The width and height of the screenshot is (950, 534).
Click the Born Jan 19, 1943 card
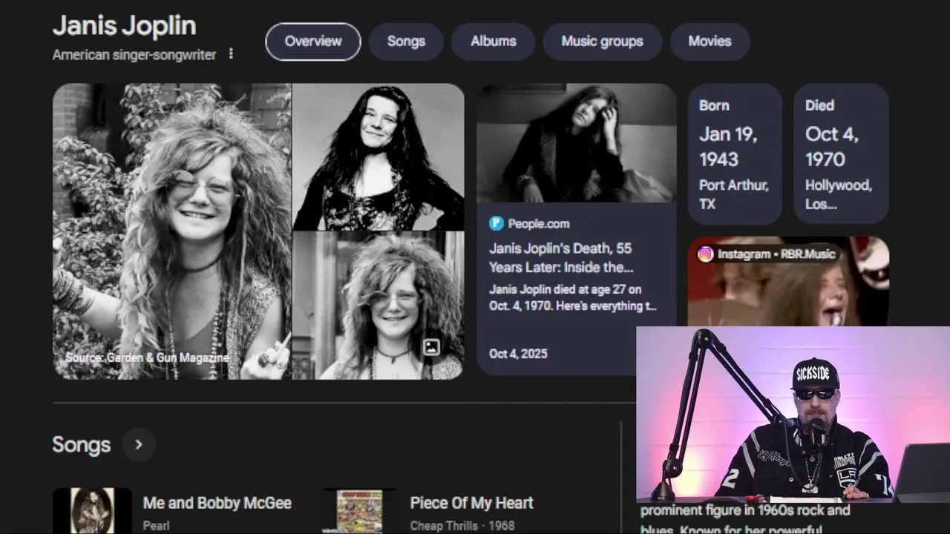[x=735, y=154]
